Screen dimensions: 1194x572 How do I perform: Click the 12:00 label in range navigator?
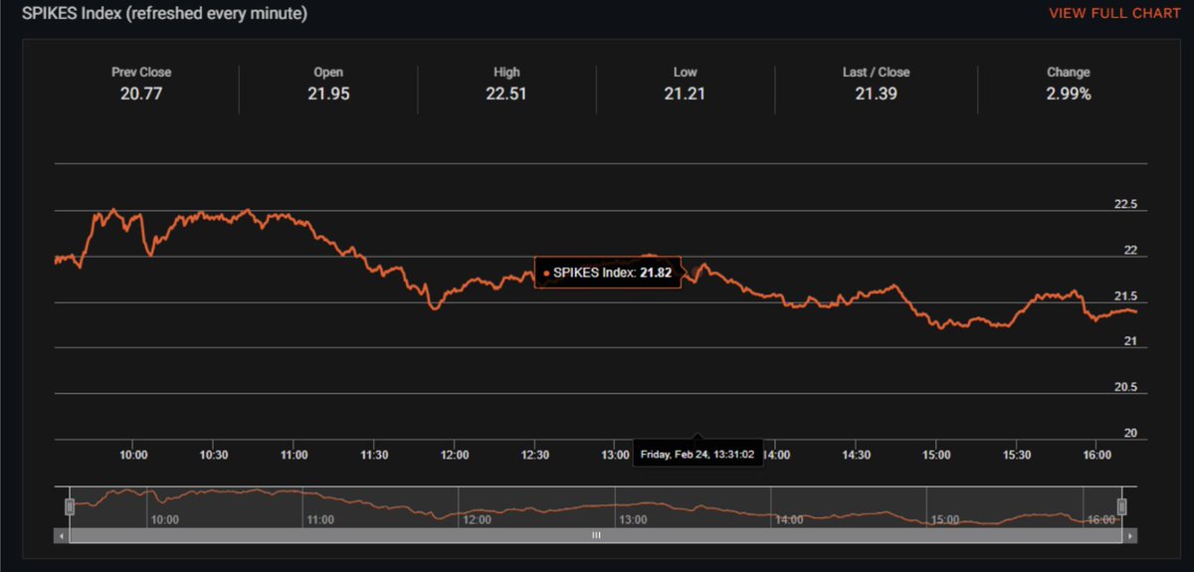tap(477, 519)
